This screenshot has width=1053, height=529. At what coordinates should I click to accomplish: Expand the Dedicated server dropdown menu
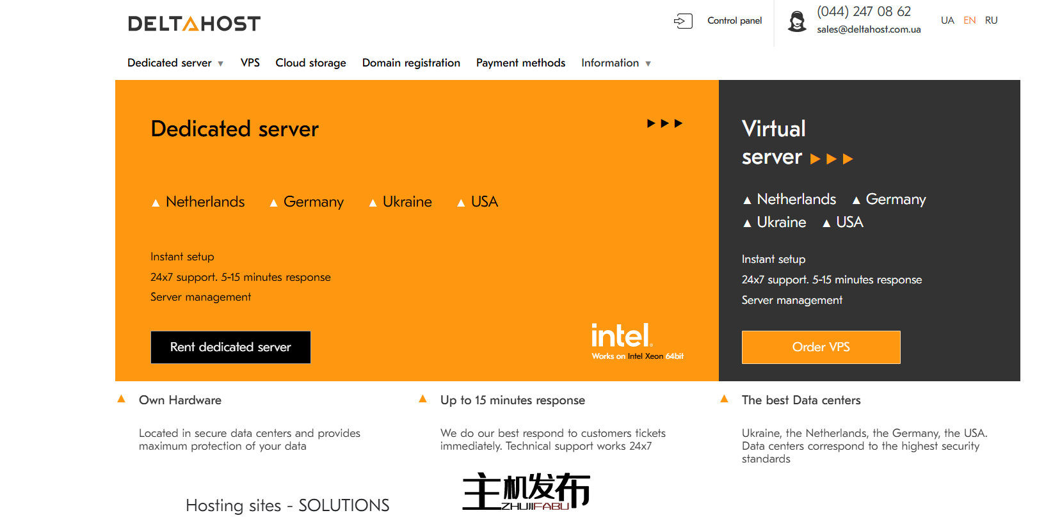pos(175,63)
